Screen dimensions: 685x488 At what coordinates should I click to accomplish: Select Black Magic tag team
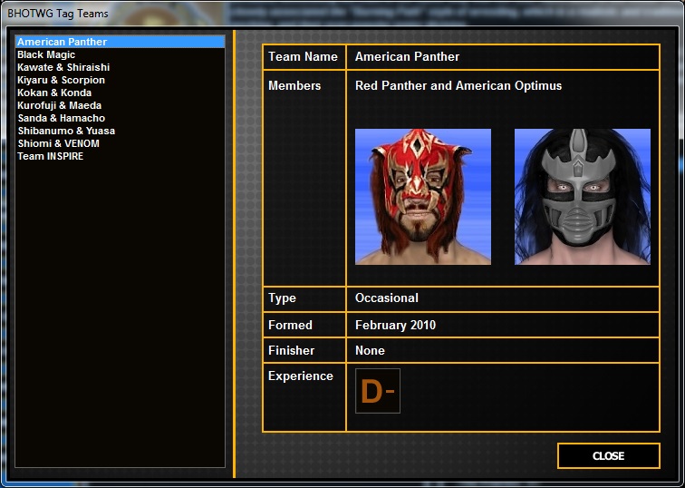click(x=46, y=54)
